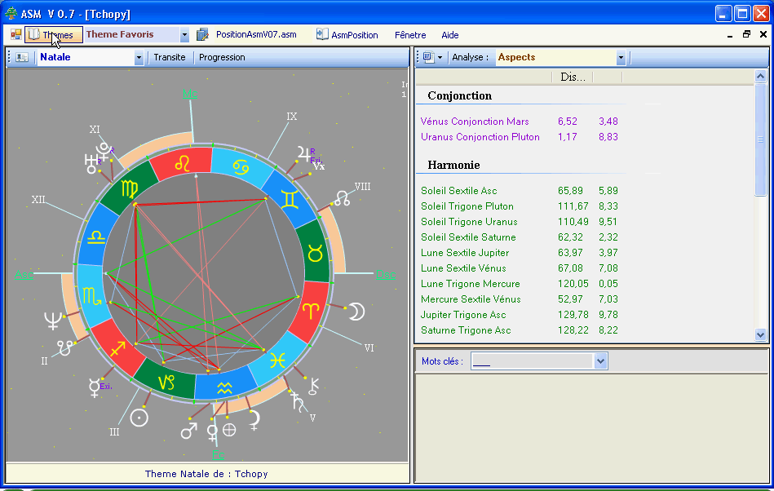This screenshot has height=491, width=774.
Task: Select Lune Trigone Mercure row
Action: [519, 284]
